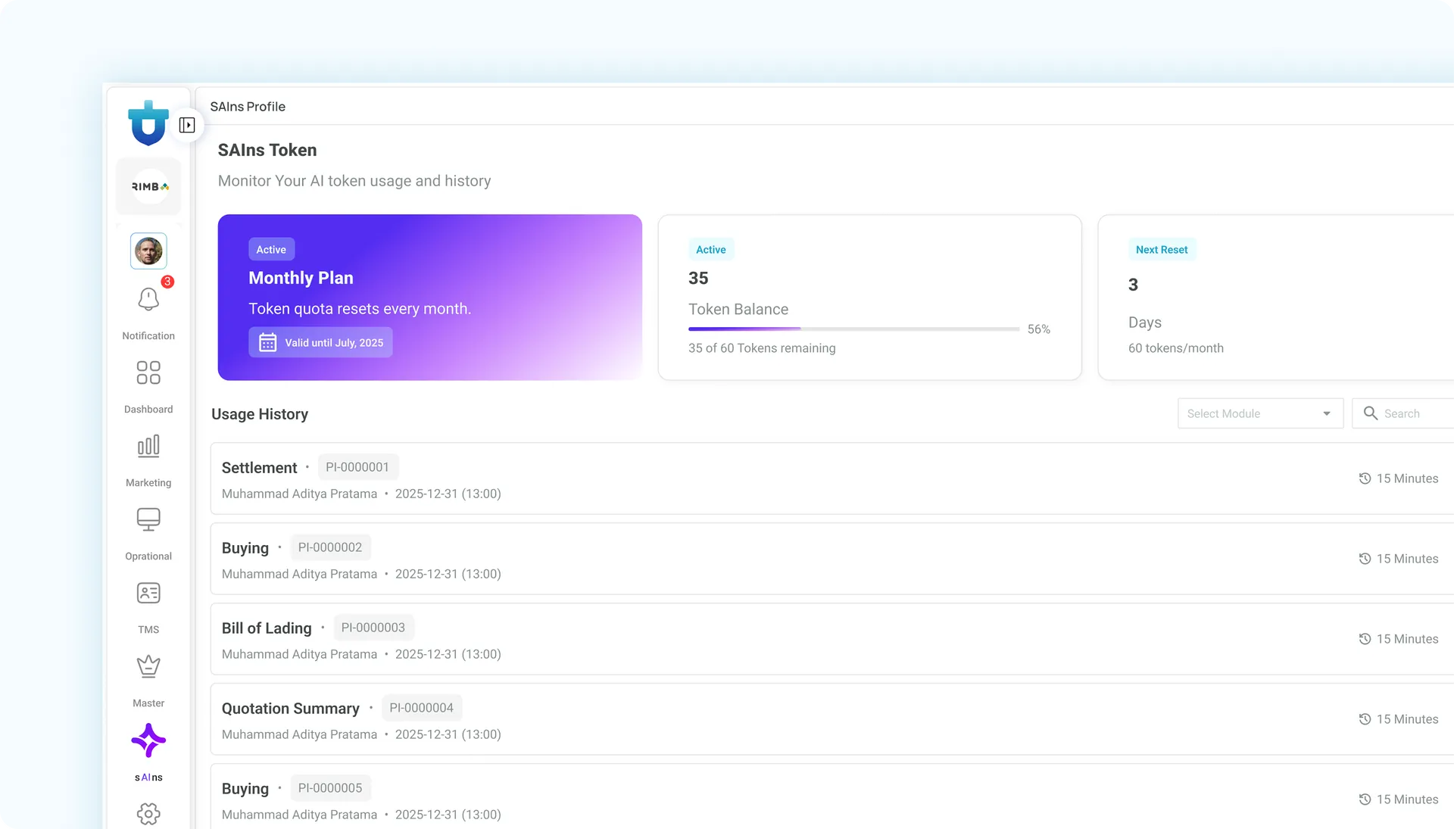Click the PI-0000002 tag
Screen dimensions: 1454x829
pyautogui.click(x=330, y=547)
